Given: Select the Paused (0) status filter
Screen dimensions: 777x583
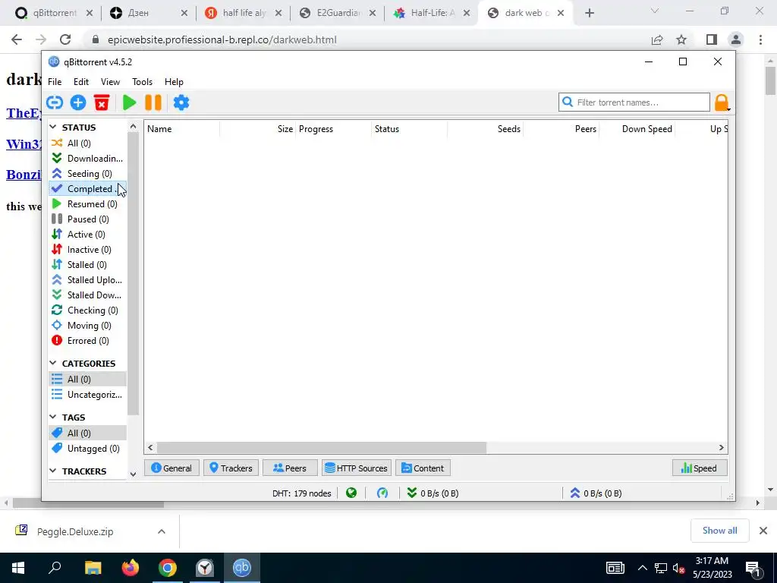Looking at the screenshot, I should click(88, 219).
